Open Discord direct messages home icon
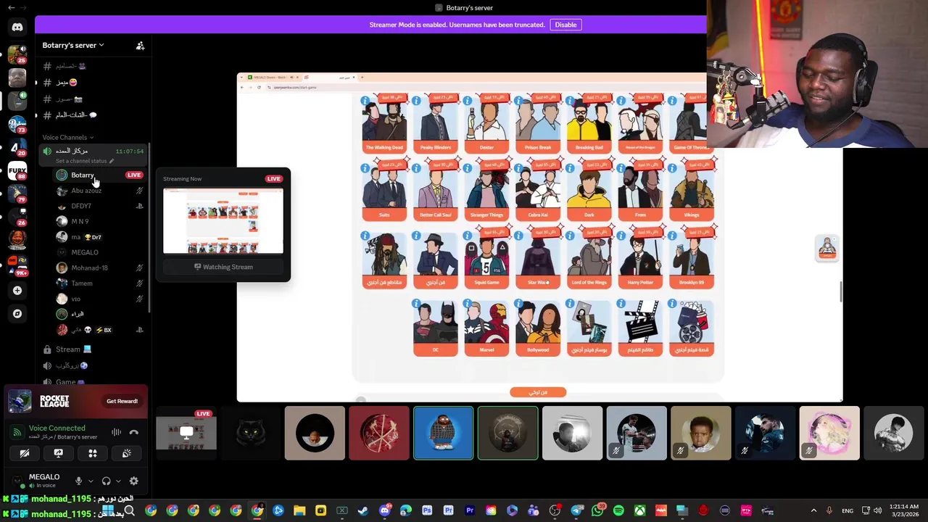Screen dimensions: 928x522 pyautogui.click(x=17, y=27)
